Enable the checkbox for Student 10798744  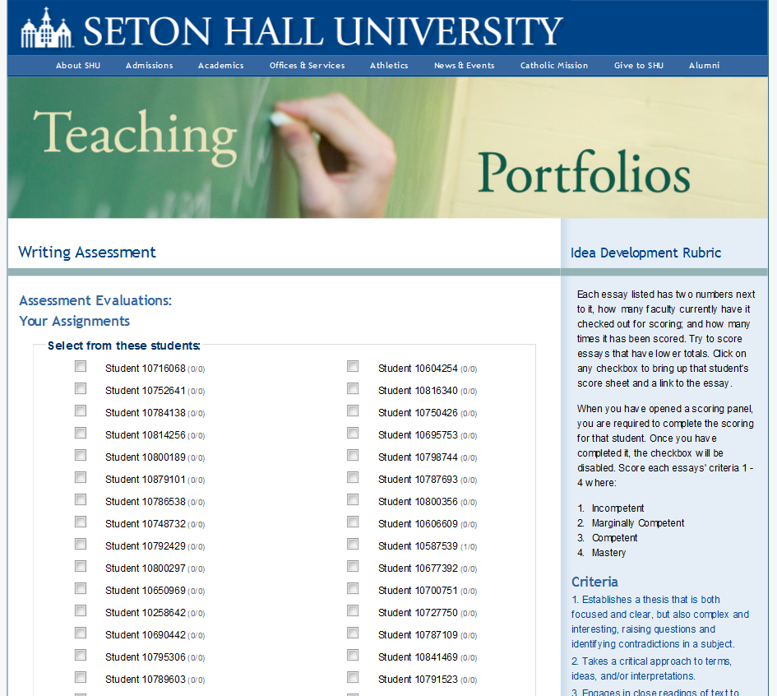353,455
